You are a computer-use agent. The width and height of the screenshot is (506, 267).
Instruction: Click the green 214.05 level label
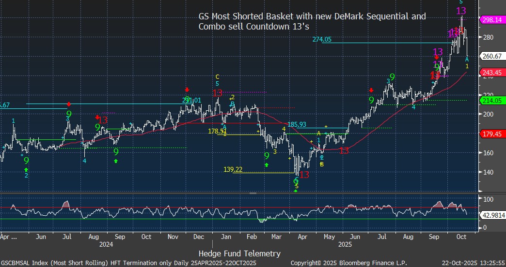point(492,101)
